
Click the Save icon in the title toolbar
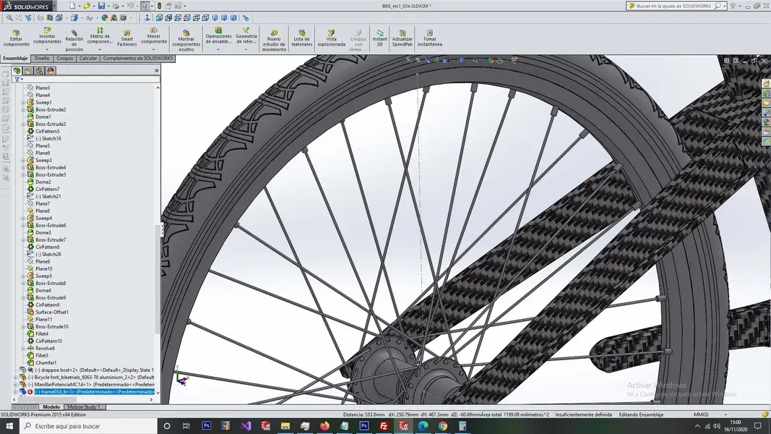click(101, 6)
